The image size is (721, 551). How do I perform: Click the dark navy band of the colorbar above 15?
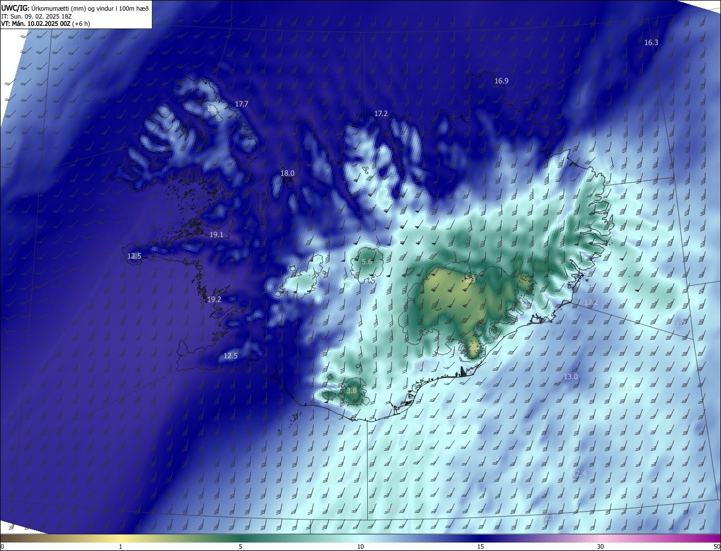coord(480,538)
